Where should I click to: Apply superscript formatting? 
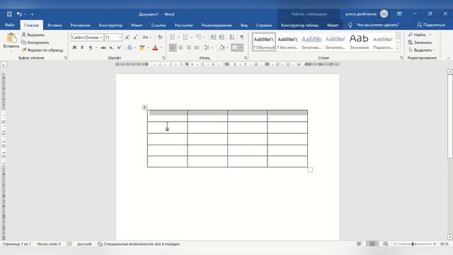click(119, 47)
